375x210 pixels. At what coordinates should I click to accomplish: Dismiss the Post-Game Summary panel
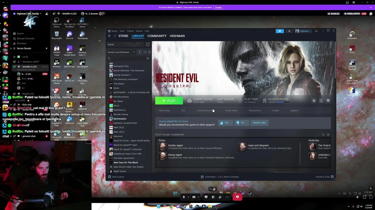(x=328, y=135)
